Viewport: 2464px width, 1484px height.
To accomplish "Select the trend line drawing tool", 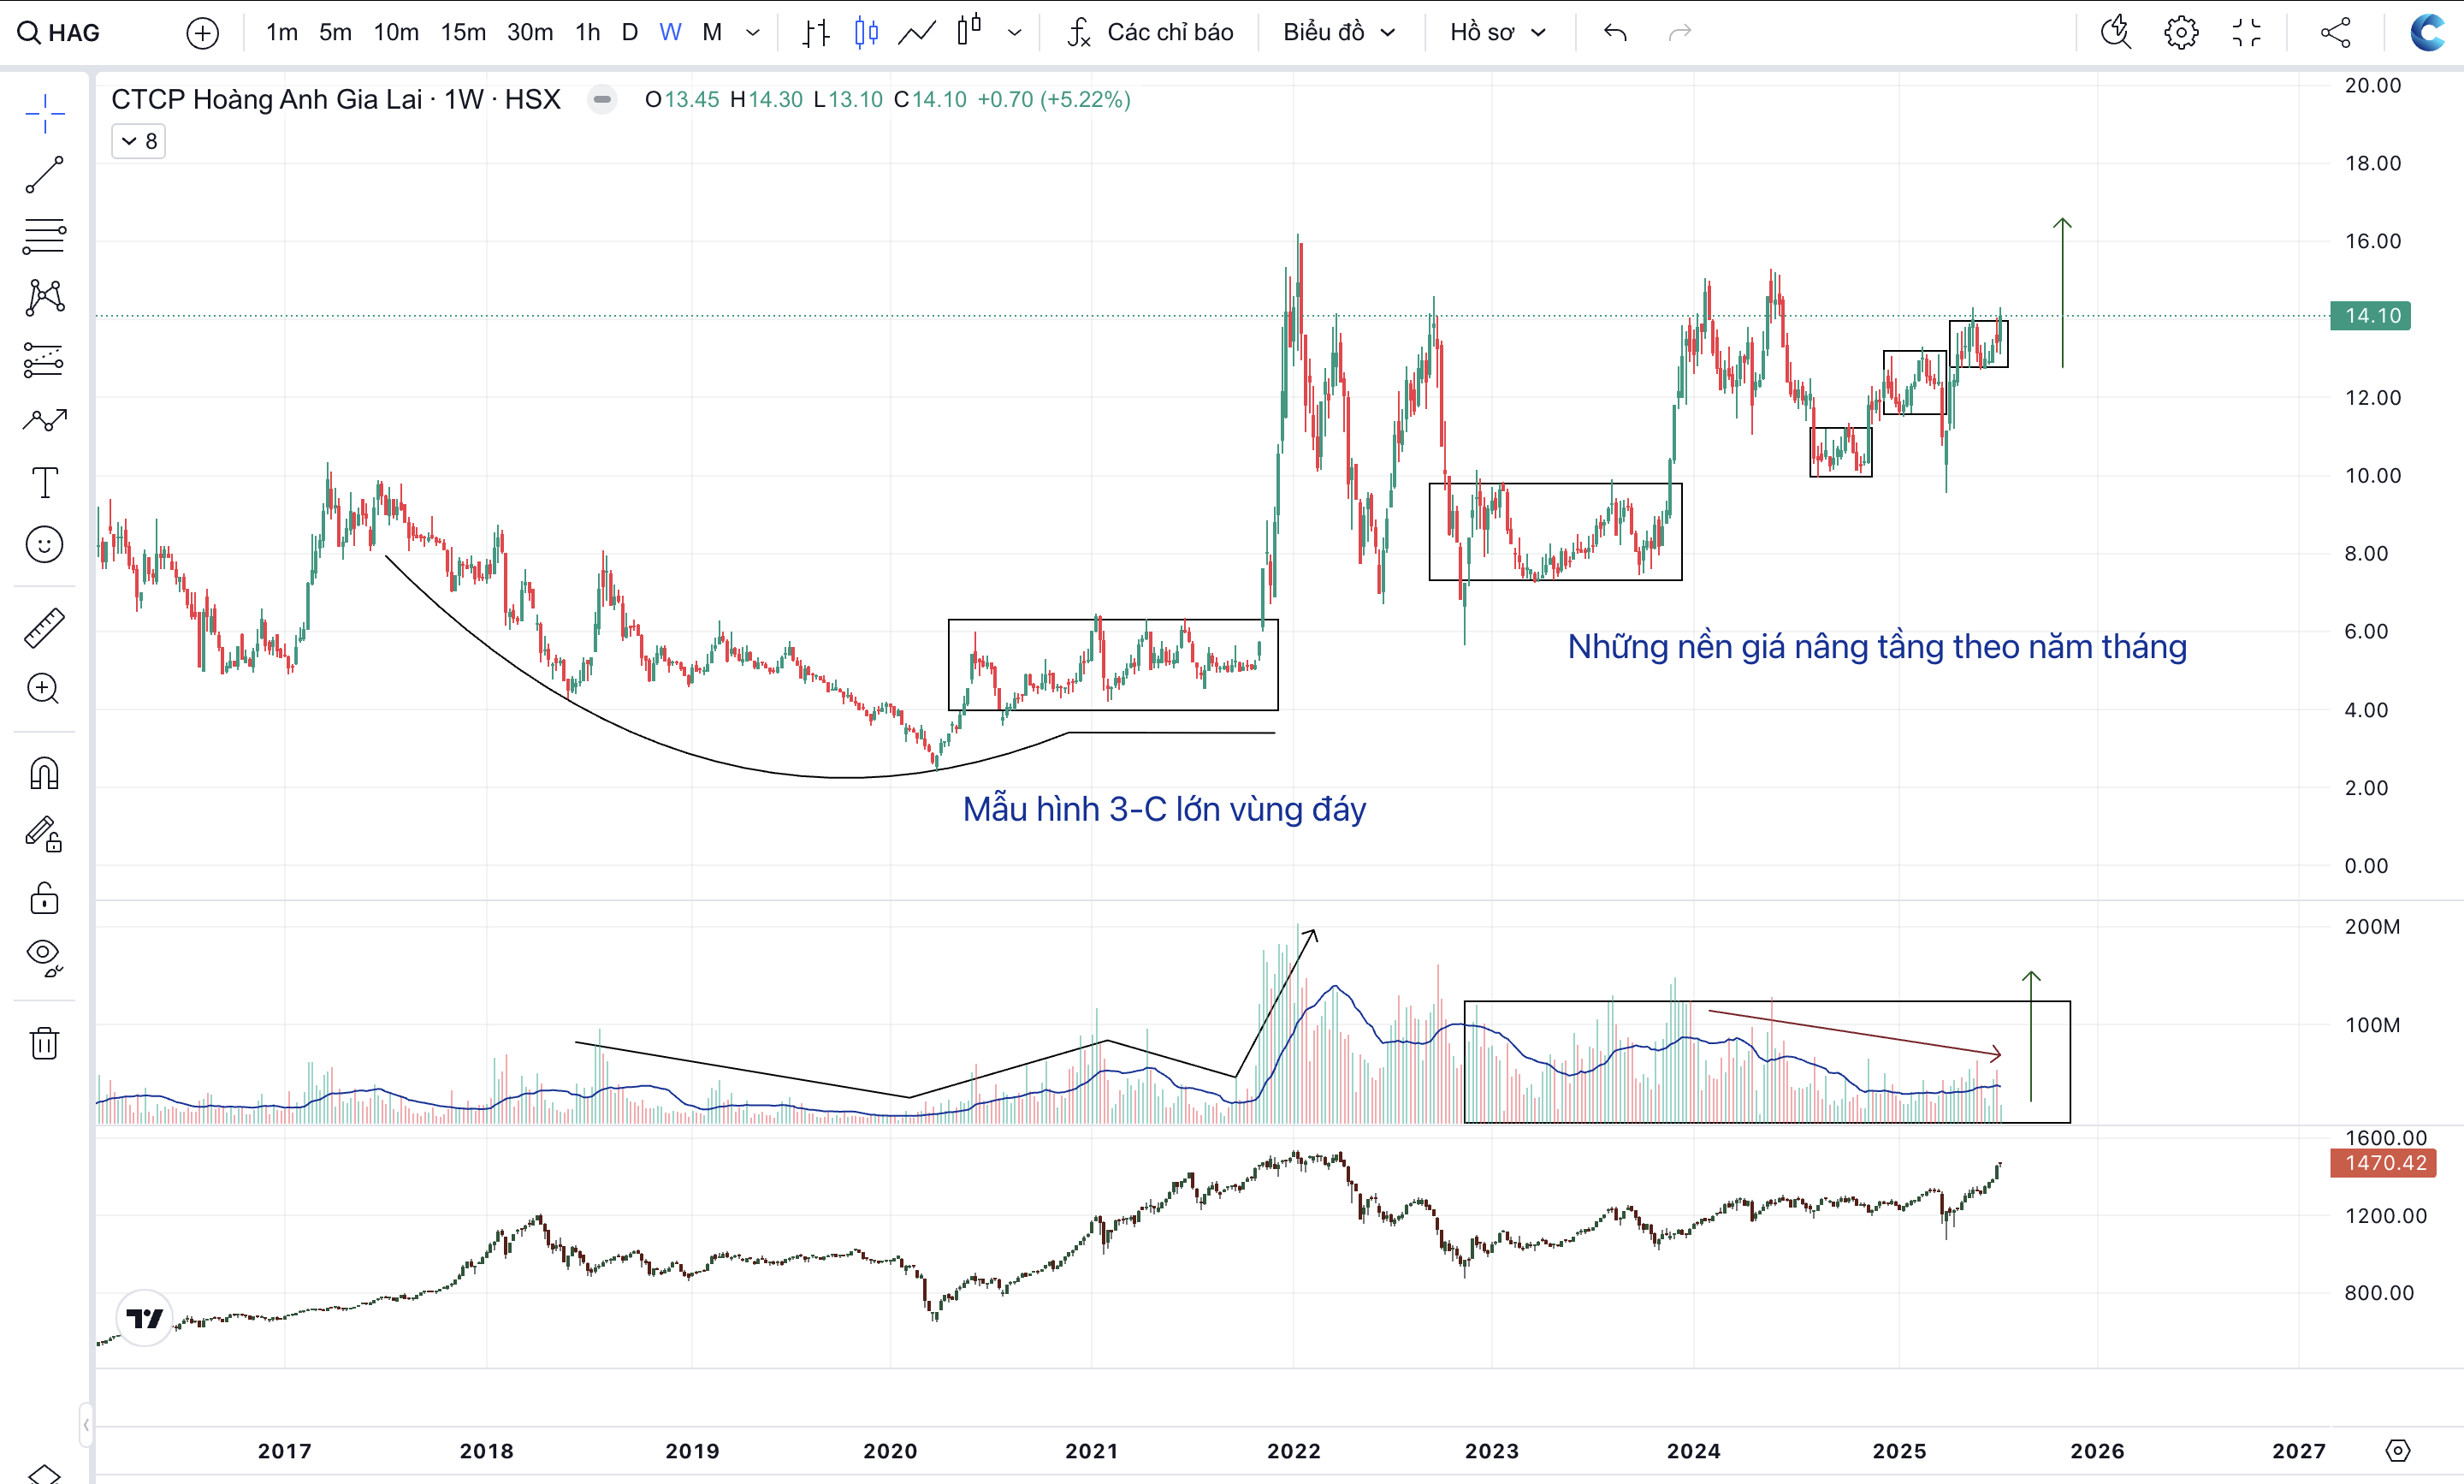I will (44, 175).
